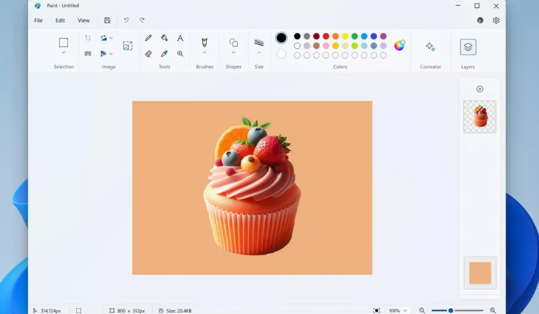Click the user profile avatar
This screenshot has width=539, height=314.
480,21
